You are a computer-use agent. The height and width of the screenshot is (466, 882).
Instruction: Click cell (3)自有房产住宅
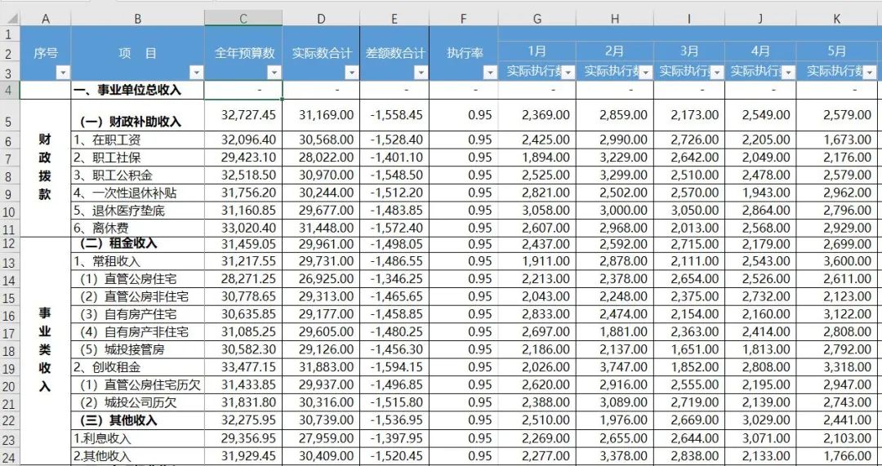[x=138, y=314]
